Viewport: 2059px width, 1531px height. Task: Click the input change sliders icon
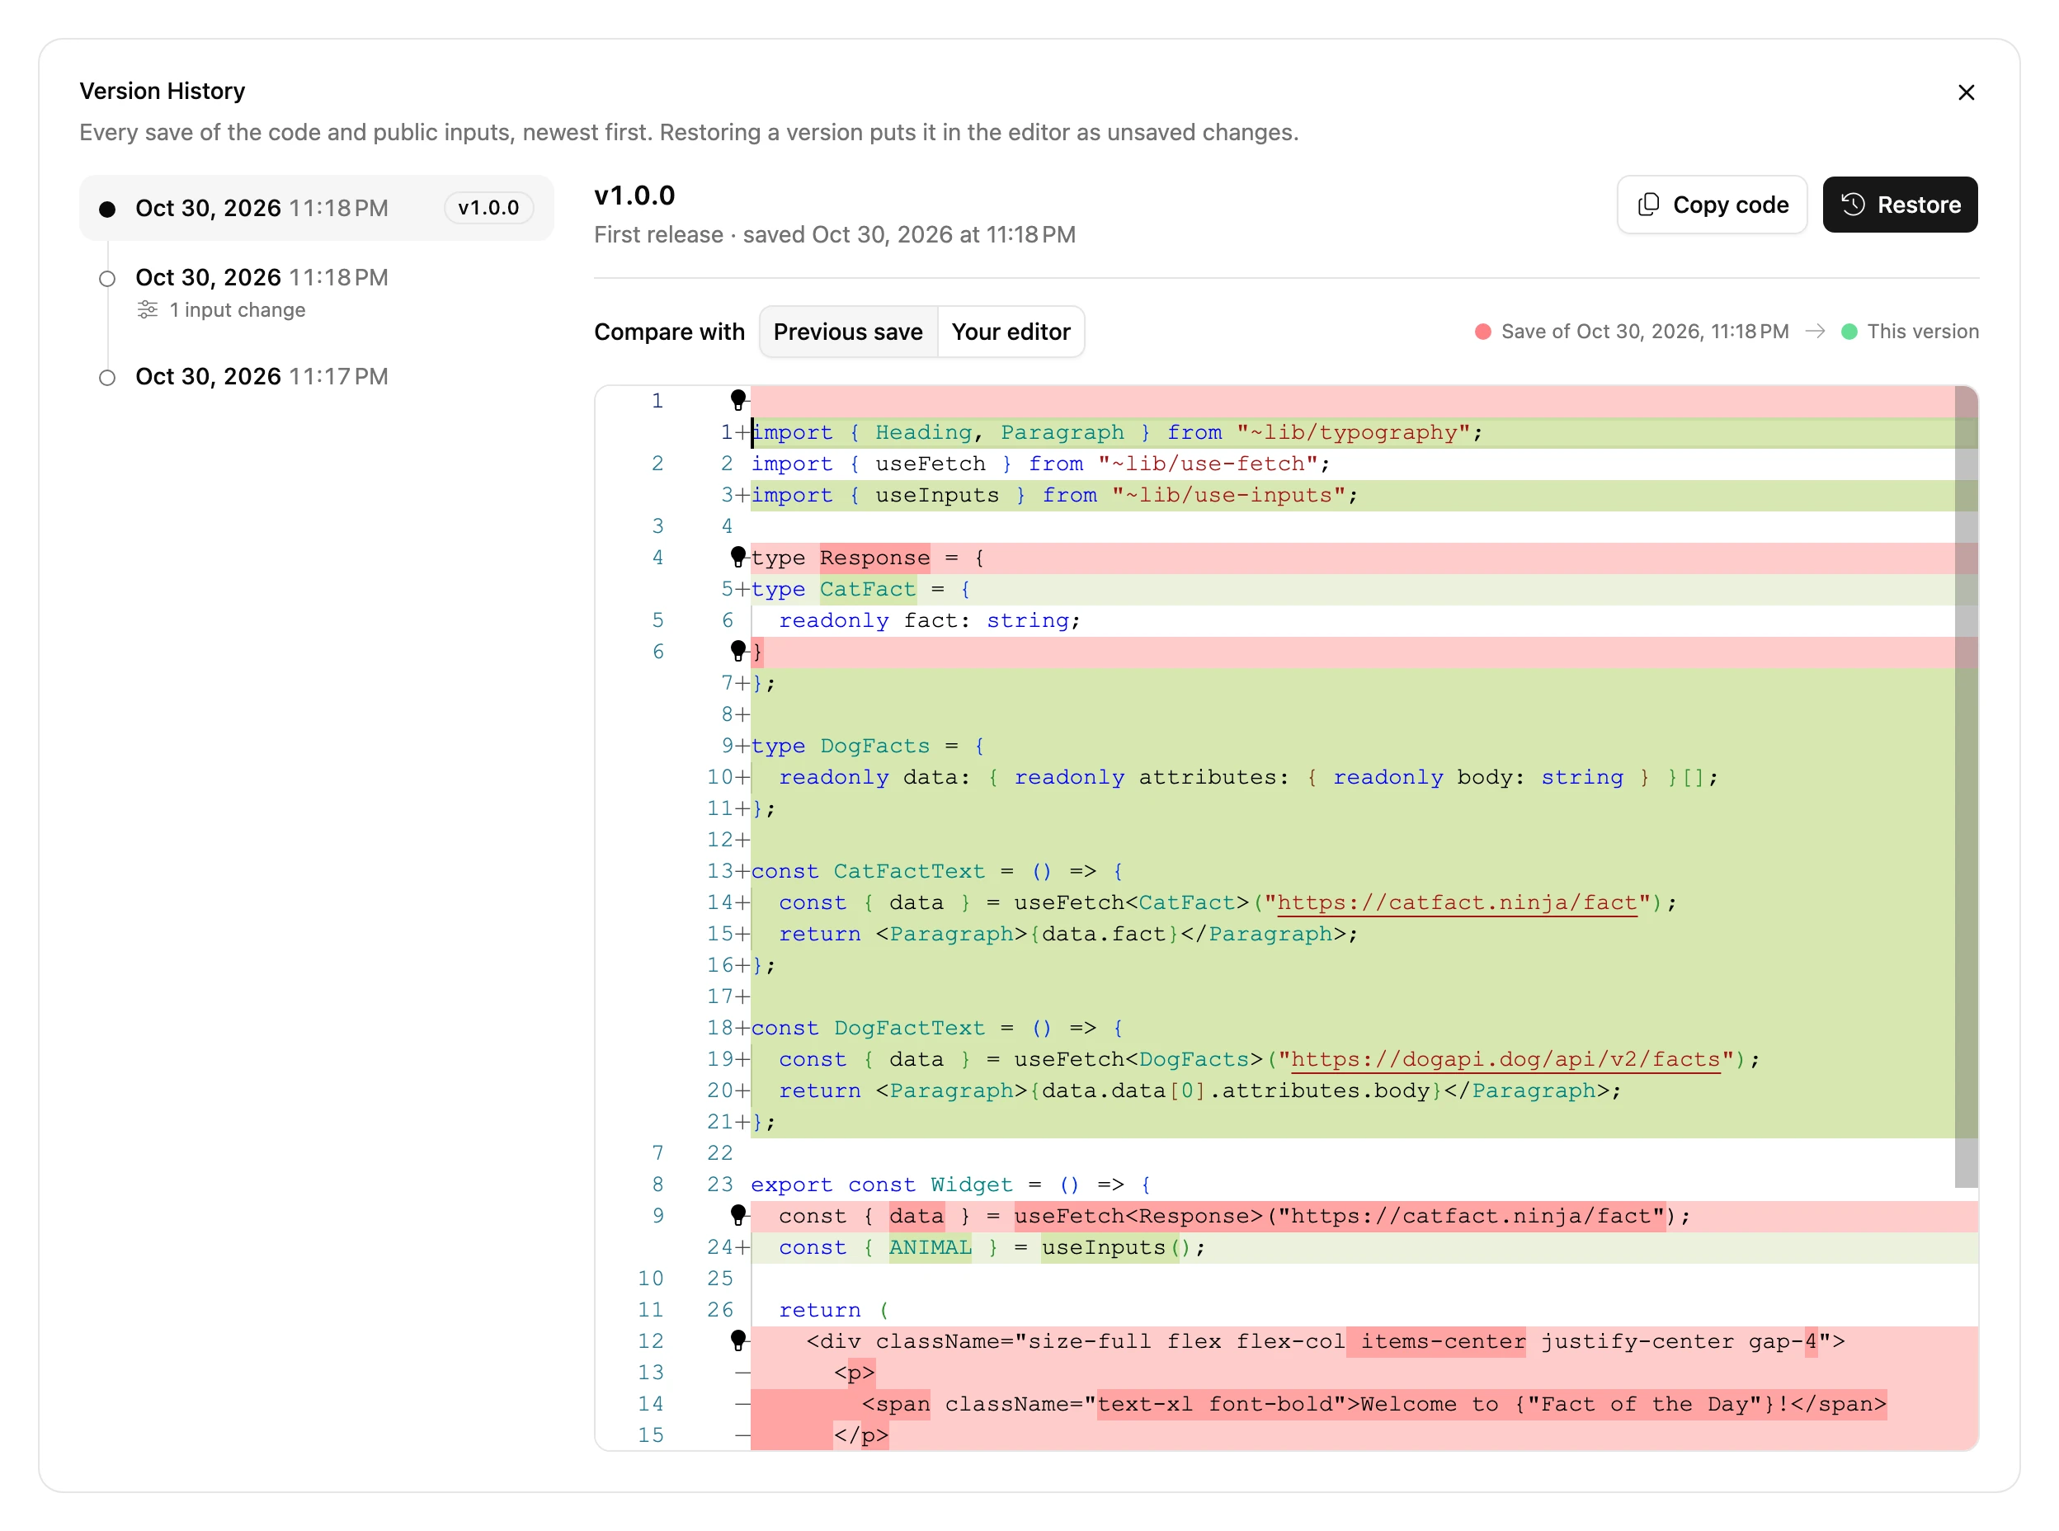[148, 309]
